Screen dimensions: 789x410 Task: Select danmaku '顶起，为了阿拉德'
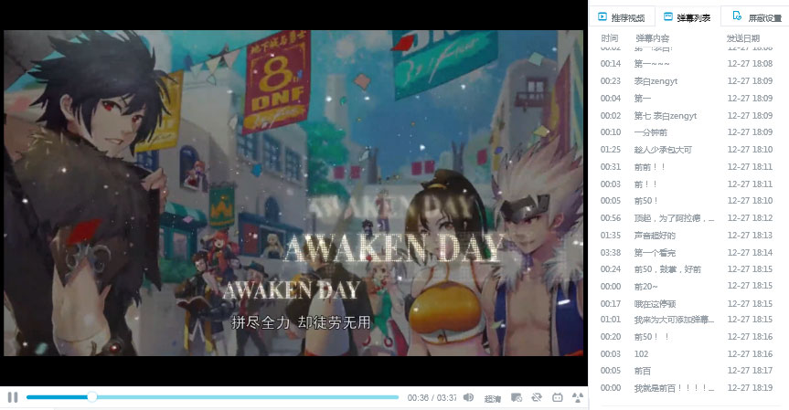pyautogui.click(x=688, y=218)
